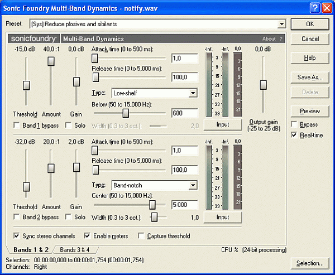Click the Band 2 gain reduction meter
This screenshot has width=335, height=275.
point(237,177)
